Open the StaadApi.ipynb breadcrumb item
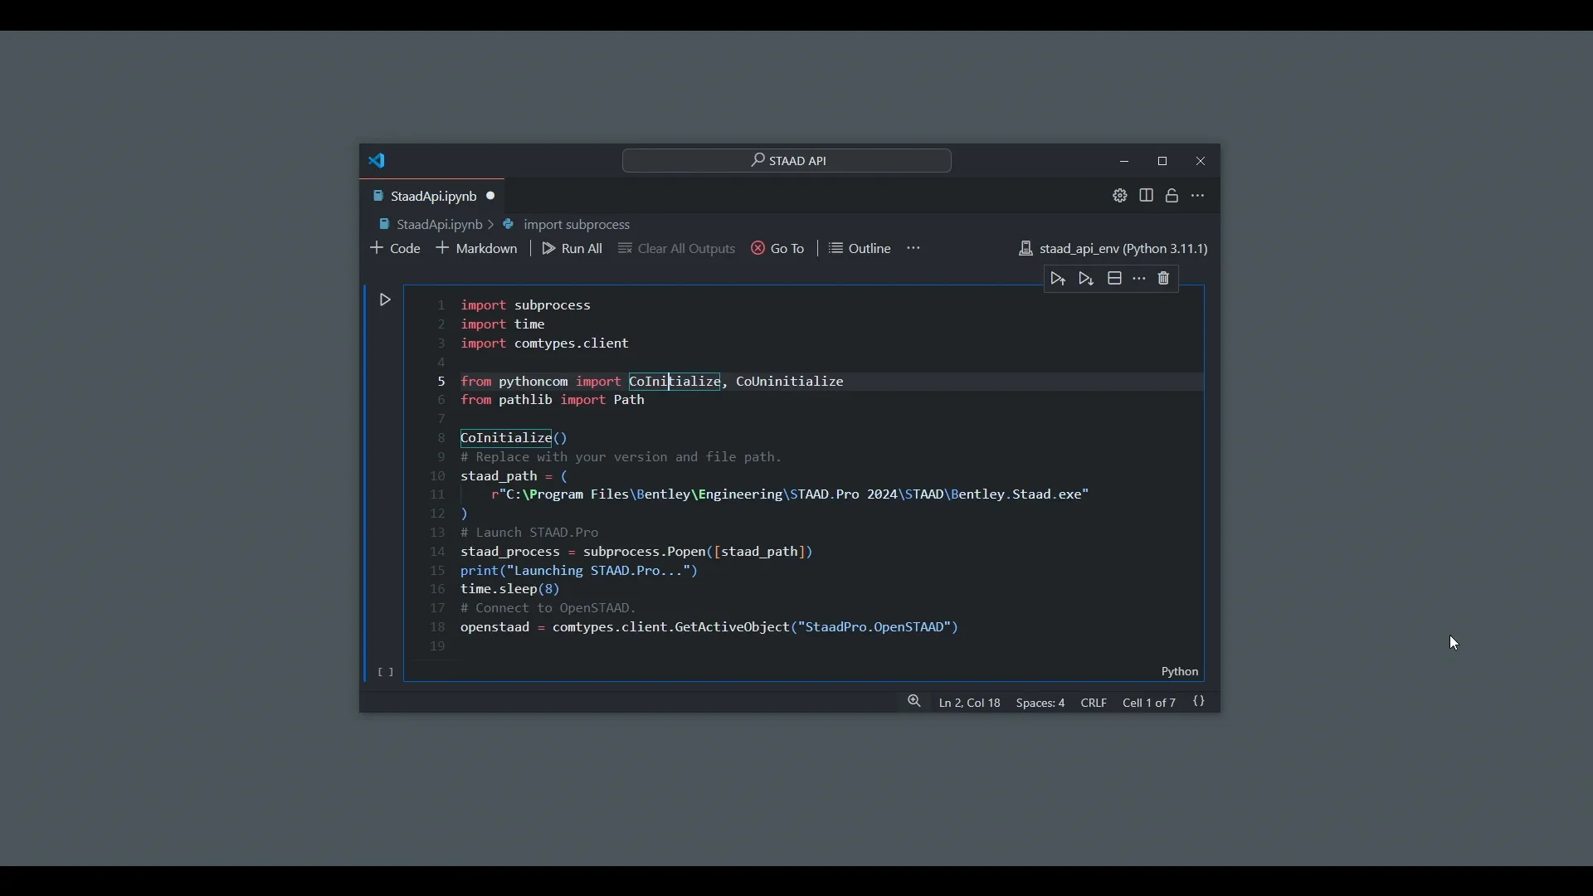Screen dimensions: 1593x896 [431, 225]
